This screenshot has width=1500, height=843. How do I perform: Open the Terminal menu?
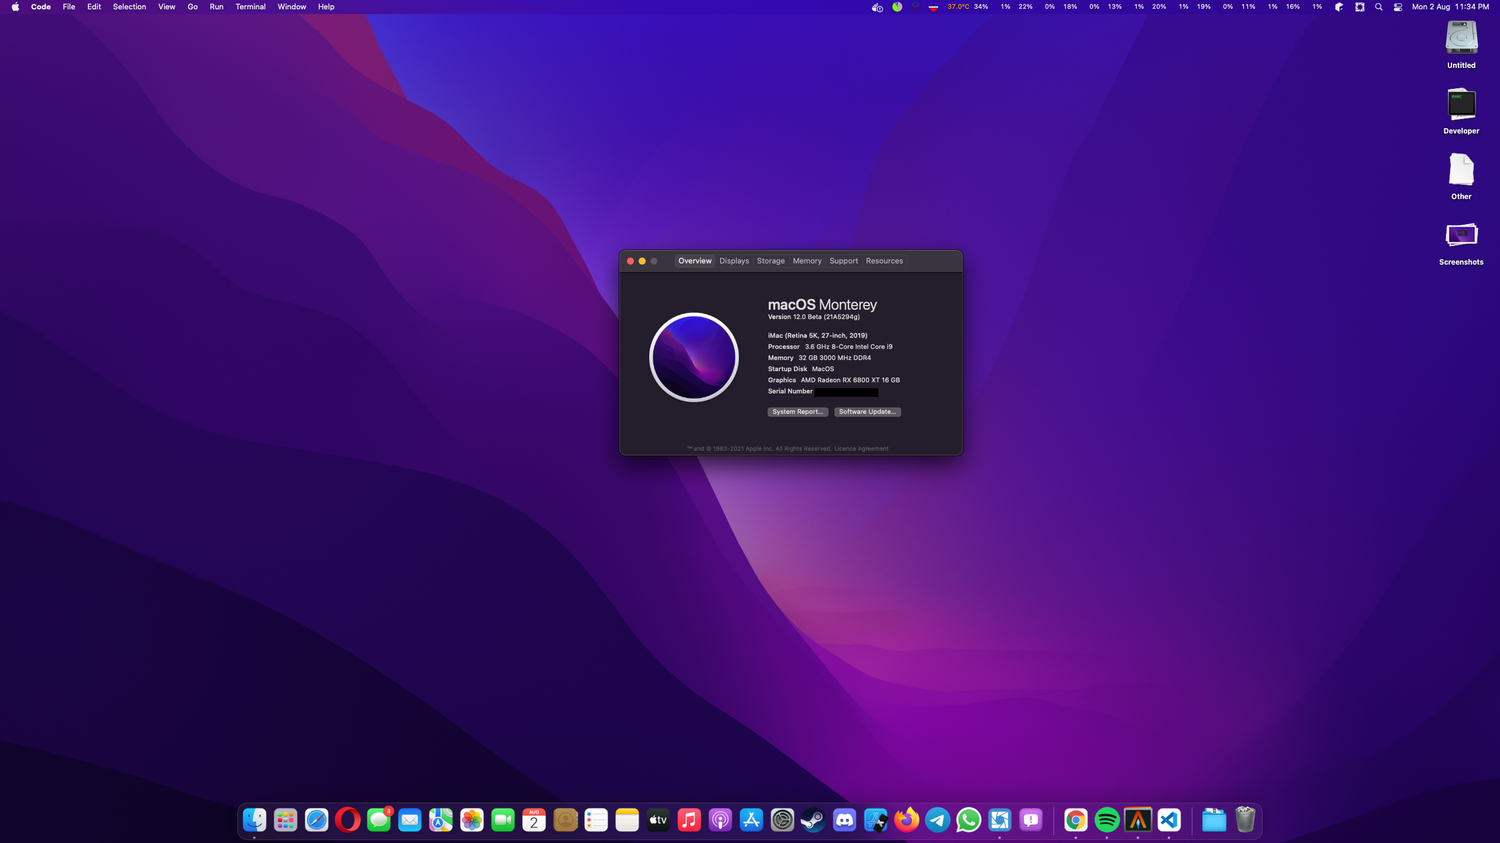click(x=250, y=7)
